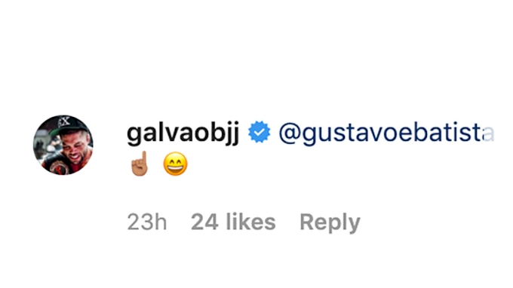Select the circular avatar with the cap
This screenshot has width=513, height=288.
[x=63, y=145]
